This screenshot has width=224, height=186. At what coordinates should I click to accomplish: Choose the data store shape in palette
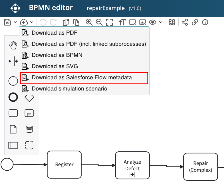29,129
